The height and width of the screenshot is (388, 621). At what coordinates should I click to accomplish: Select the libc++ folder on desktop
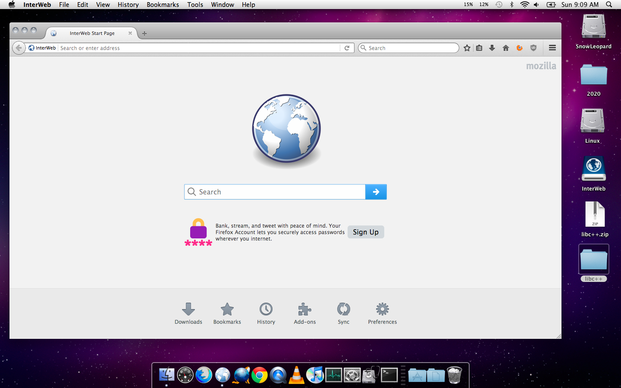pos(594,263)
